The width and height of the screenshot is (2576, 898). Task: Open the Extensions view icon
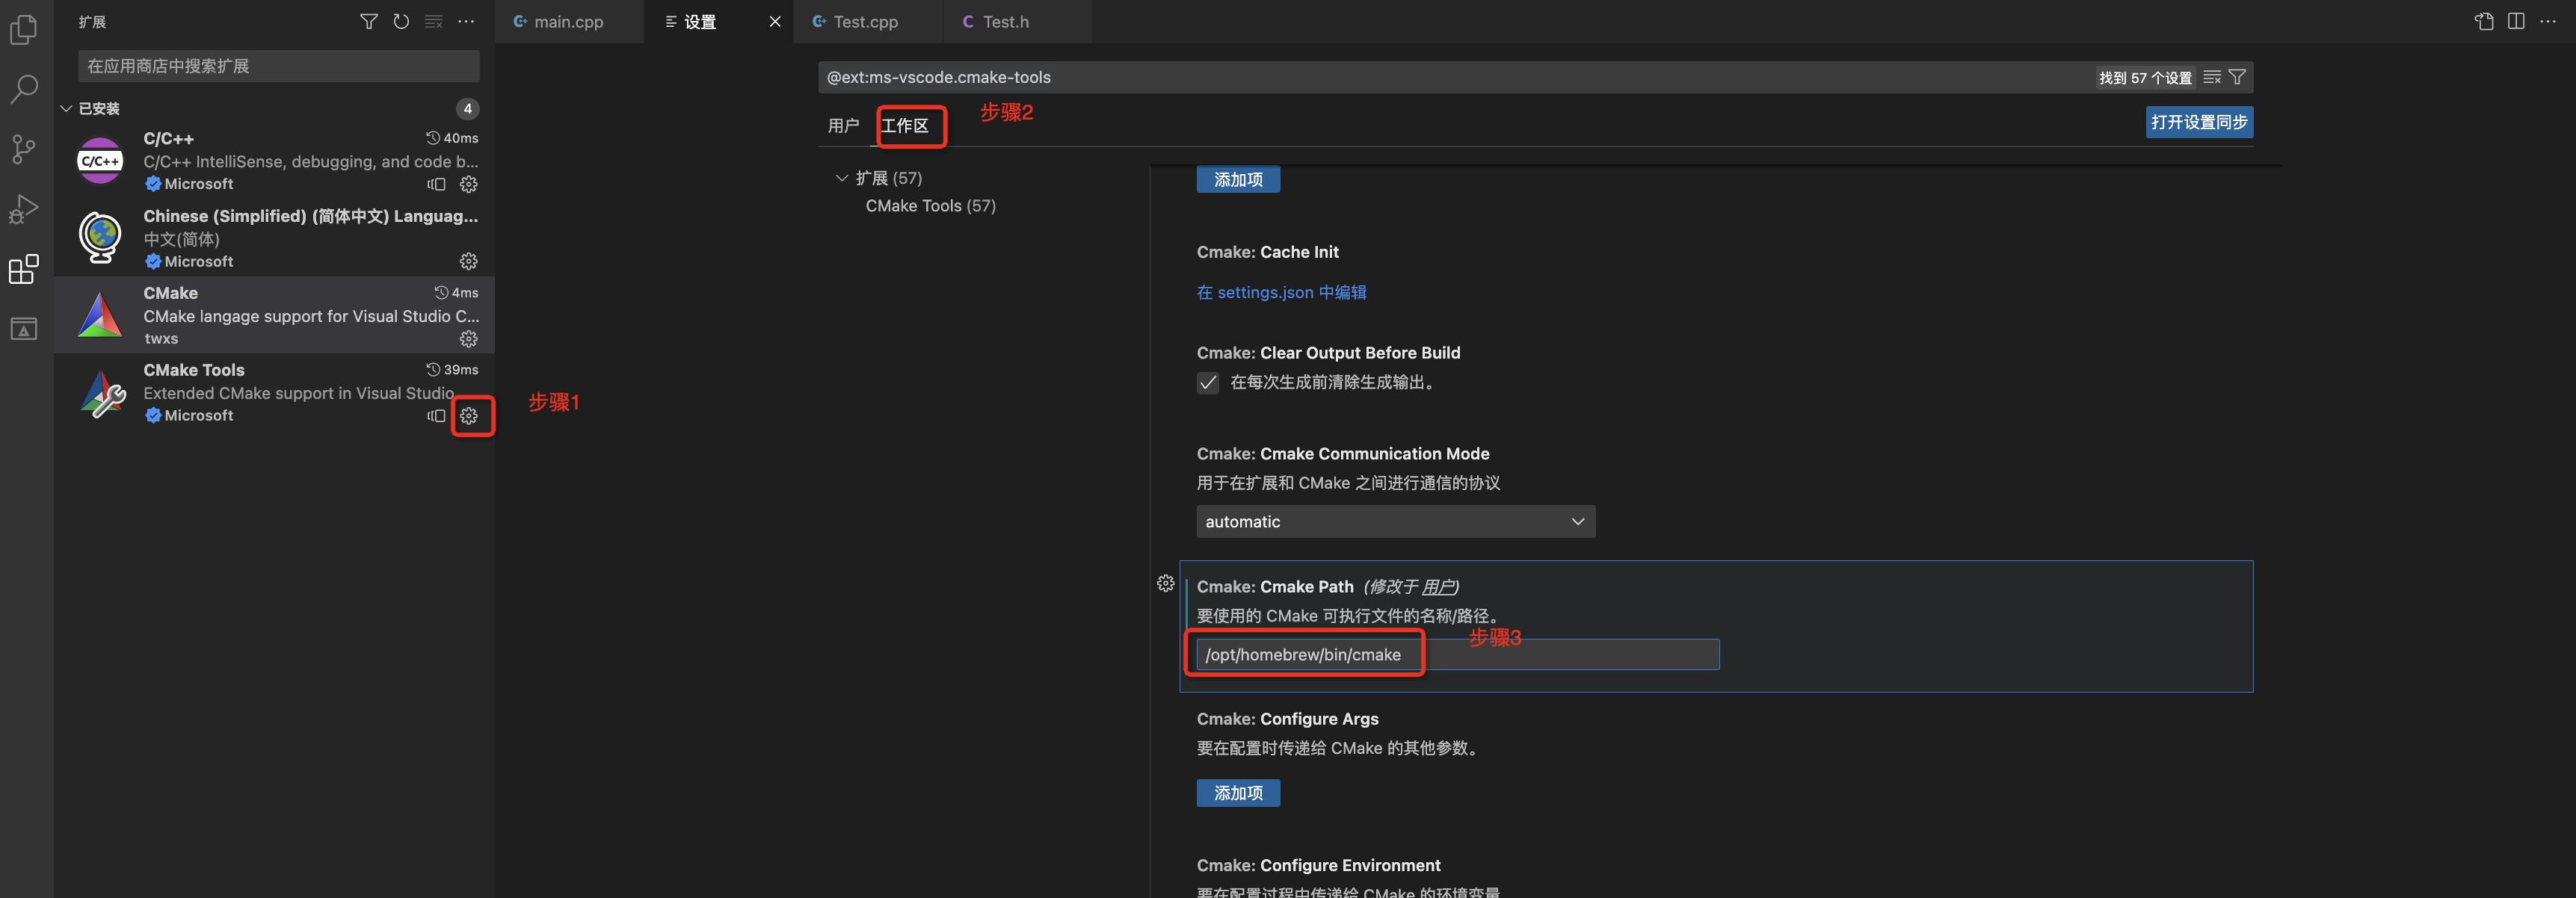pyautogui.click(x=24, y=269)
